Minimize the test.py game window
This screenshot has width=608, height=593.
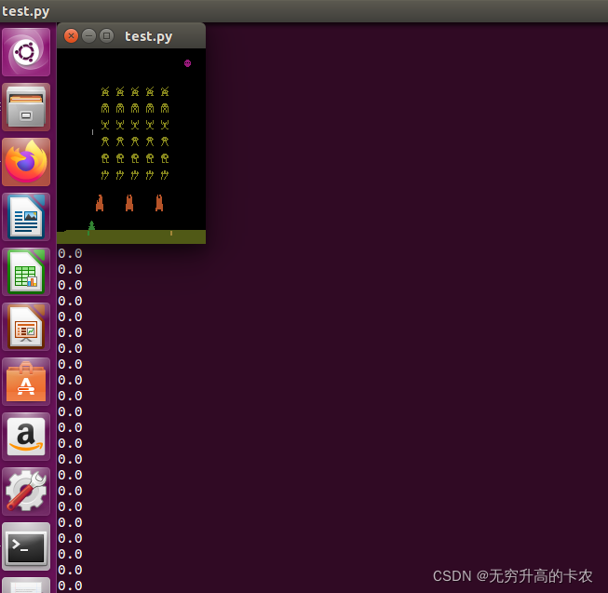(x=88, y=36)
